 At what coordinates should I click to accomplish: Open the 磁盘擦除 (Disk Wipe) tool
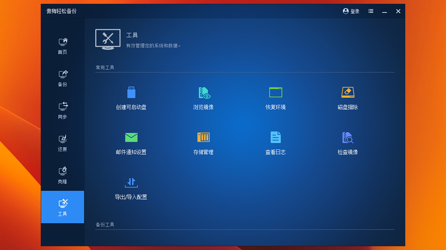[347, 98]
